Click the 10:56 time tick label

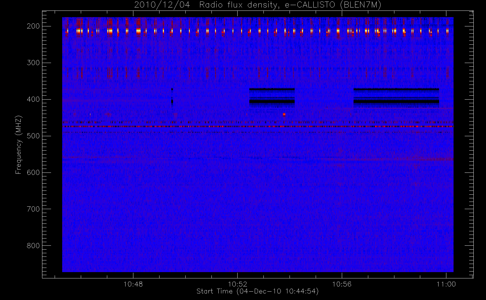(342, 284)
